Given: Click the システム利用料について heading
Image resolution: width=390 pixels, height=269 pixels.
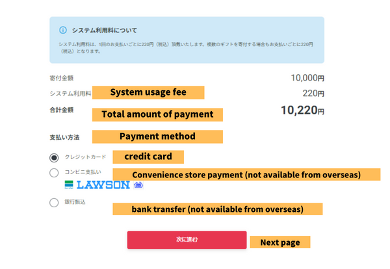Looking at the screenshot, I should [104, 30].
